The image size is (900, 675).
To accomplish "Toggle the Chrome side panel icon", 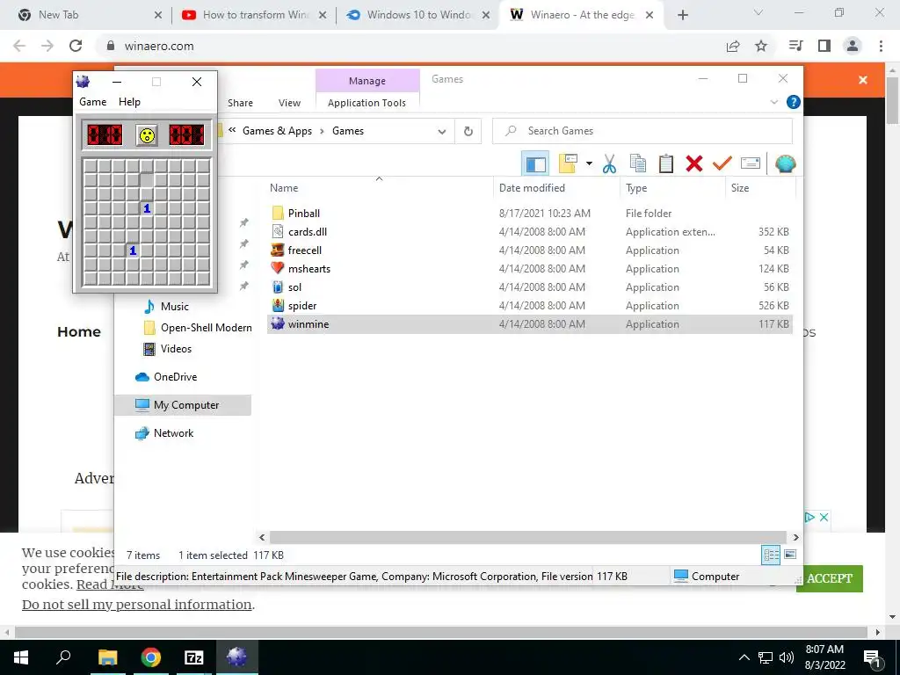I will 824,46.
